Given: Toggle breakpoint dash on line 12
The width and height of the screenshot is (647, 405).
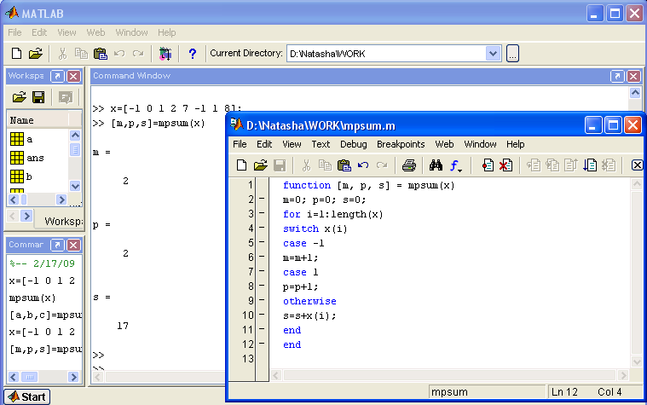Looking at the screenshot, I should tap(262, 344).
